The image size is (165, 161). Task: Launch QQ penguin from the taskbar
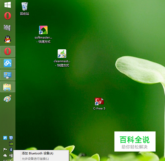[8, 39]
